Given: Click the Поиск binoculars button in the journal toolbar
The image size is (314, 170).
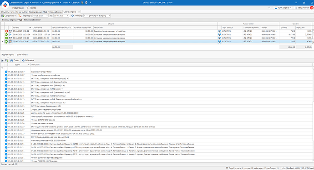Looking at the screenshot, I should click(15, 60).
